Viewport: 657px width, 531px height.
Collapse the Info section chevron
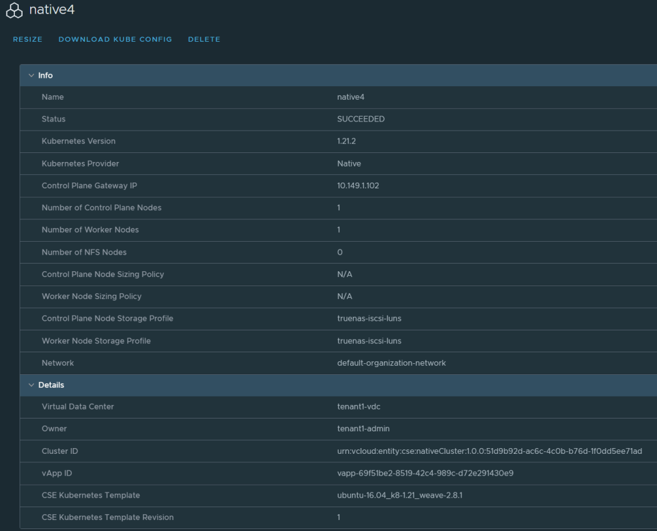coord(31,75)
